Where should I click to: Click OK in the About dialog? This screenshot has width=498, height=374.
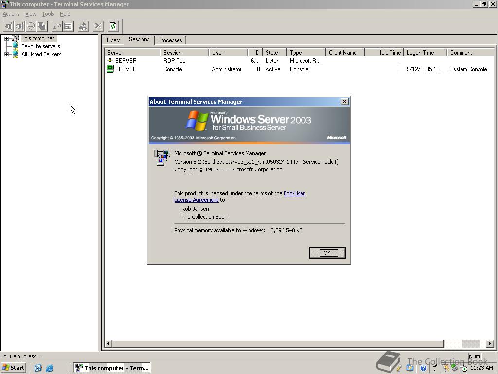click(x=327, y=253)
